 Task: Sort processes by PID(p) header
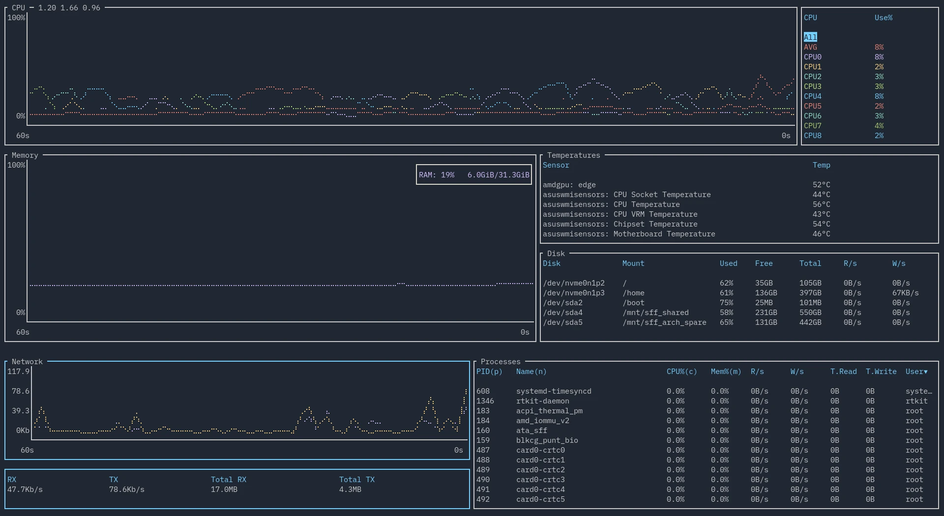coord(489,372)
